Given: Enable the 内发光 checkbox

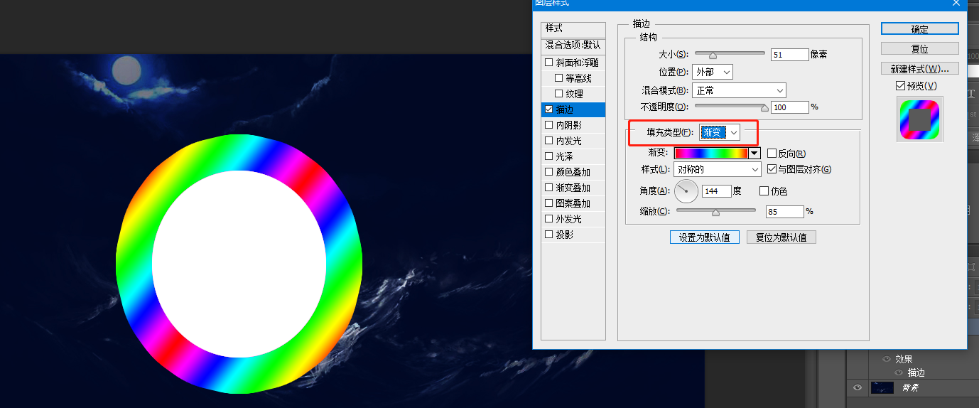Looking at the screenshot, I should click(548, 141).
